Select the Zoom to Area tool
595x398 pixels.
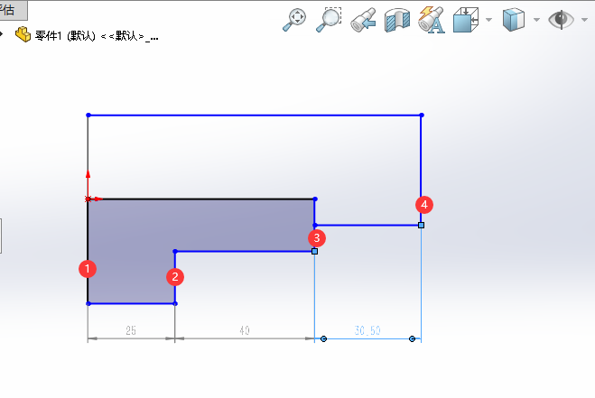click(x=329, y=20)
